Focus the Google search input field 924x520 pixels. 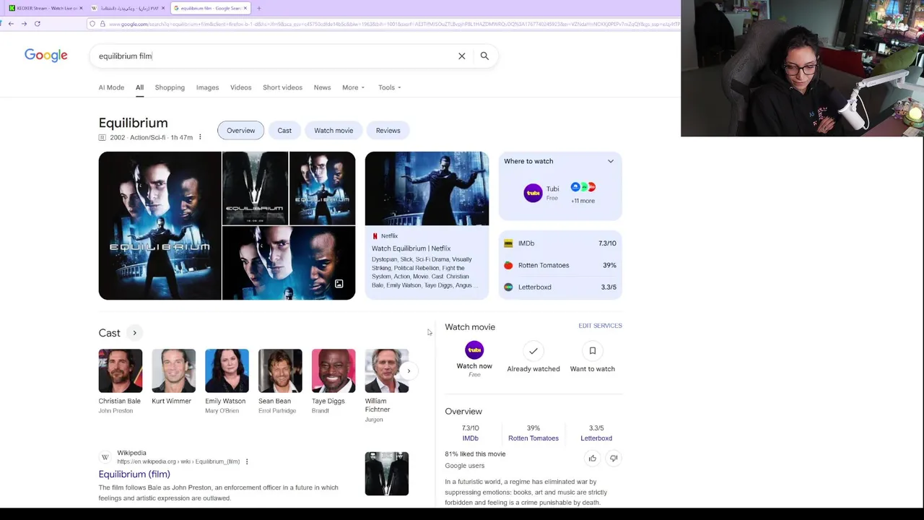274,56
